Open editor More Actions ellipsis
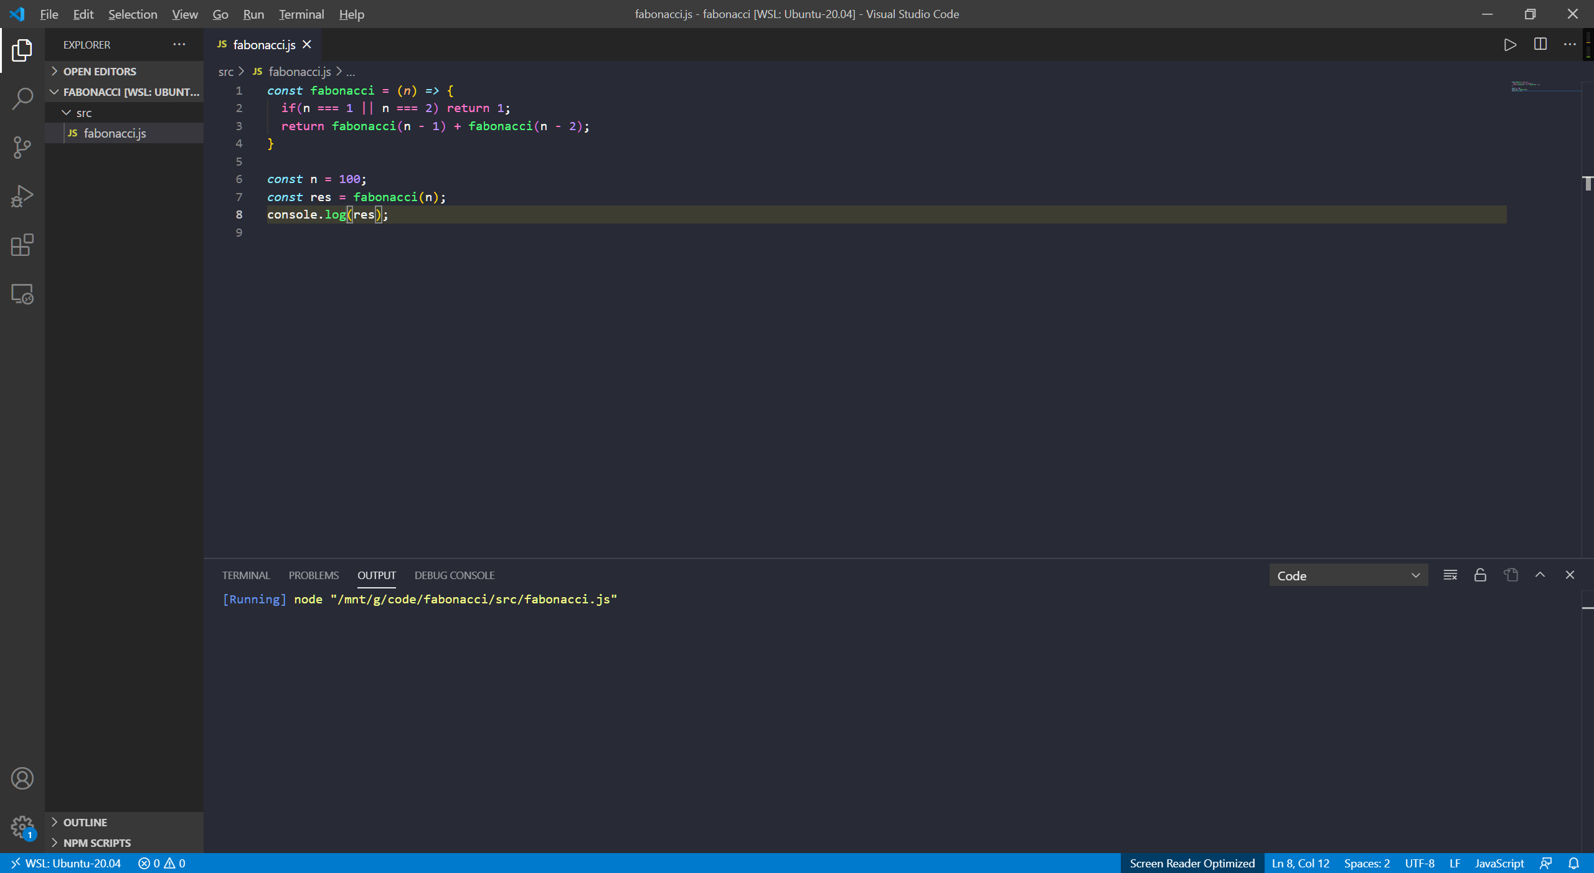The width and height of the screenshot is (1594, 873). coord(1570,44)
